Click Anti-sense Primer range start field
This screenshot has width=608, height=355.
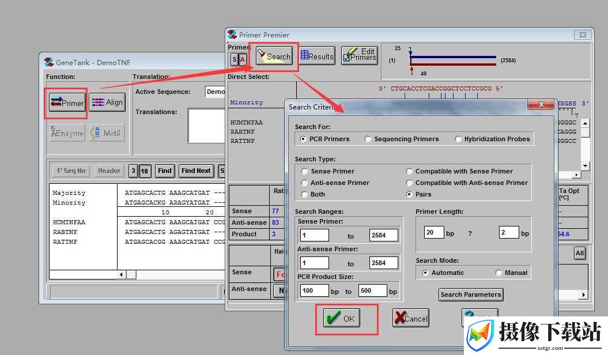point(315,263)
